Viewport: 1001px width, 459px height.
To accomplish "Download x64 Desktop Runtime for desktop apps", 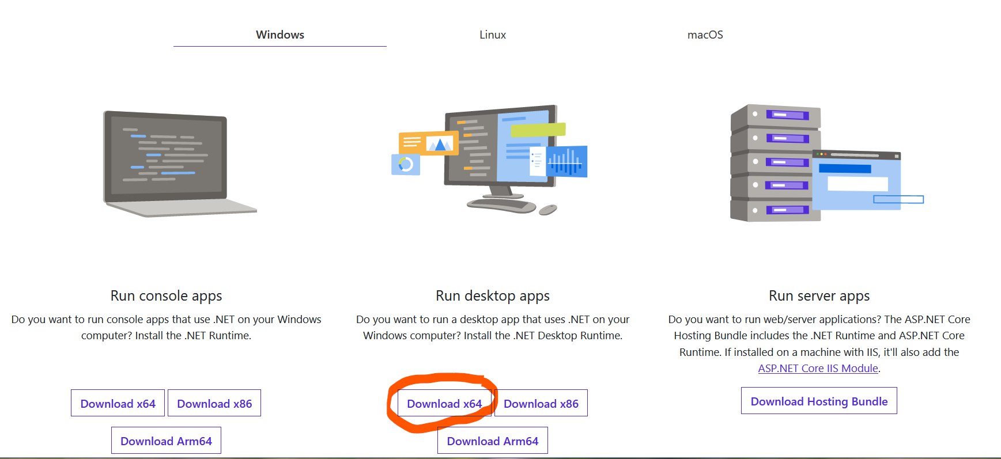I will [444, 403].
